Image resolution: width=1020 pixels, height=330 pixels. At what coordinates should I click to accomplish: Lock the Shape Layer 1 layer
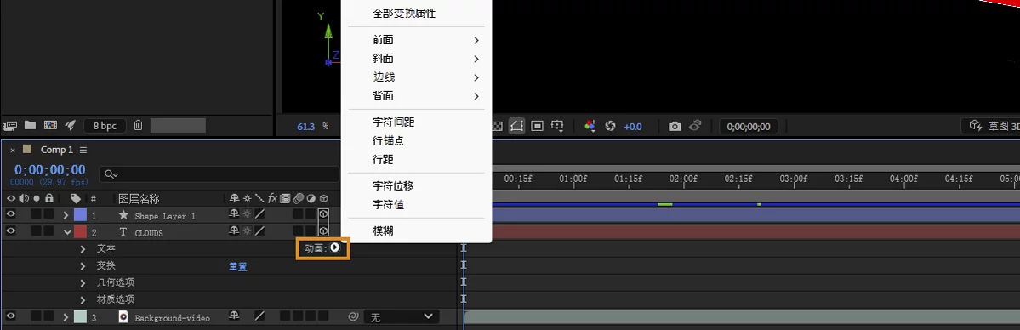pyautogui.click(x=48, y=214)
